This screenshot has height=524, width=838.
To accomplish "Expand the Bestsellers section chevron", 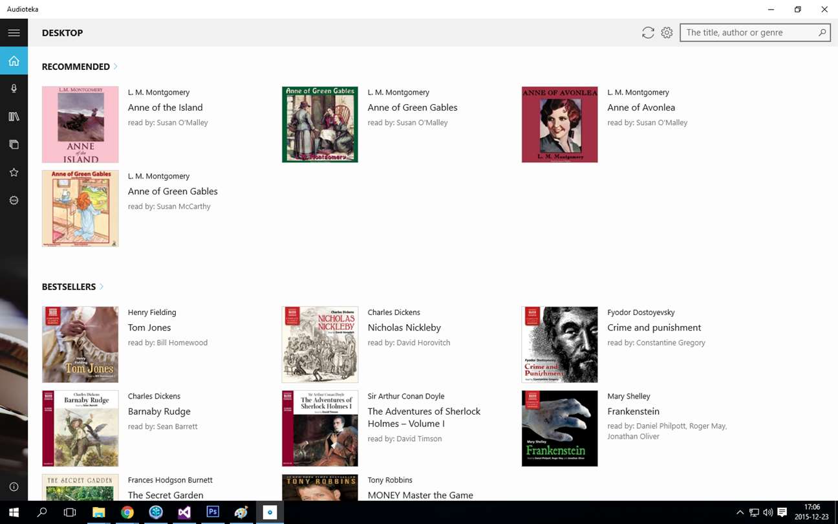I will click(102, 287).
